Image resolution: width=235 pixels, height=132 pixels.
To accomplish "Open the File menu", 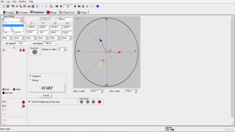I will tap(3, 1).
